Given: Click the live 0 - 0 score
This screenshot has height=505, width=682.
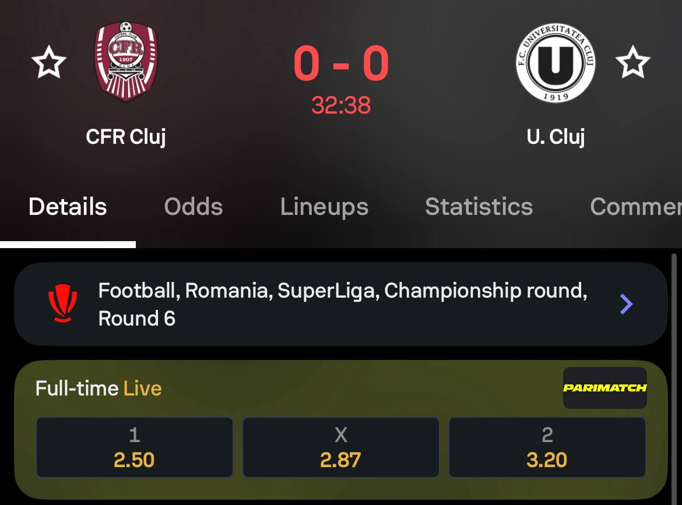Looking at the screenshot, I should [341, 63].
